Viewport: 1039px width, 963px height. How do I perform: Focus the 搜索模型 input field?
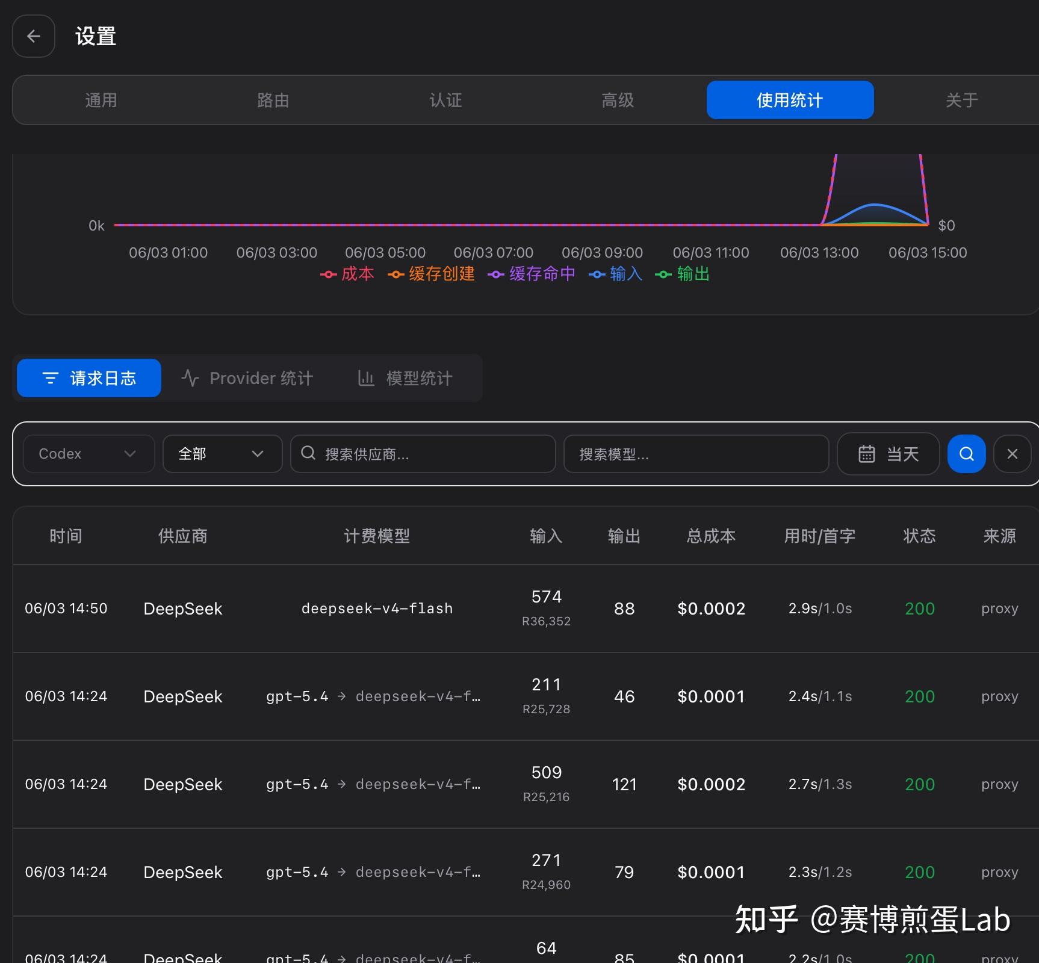(x=696, y=454)
